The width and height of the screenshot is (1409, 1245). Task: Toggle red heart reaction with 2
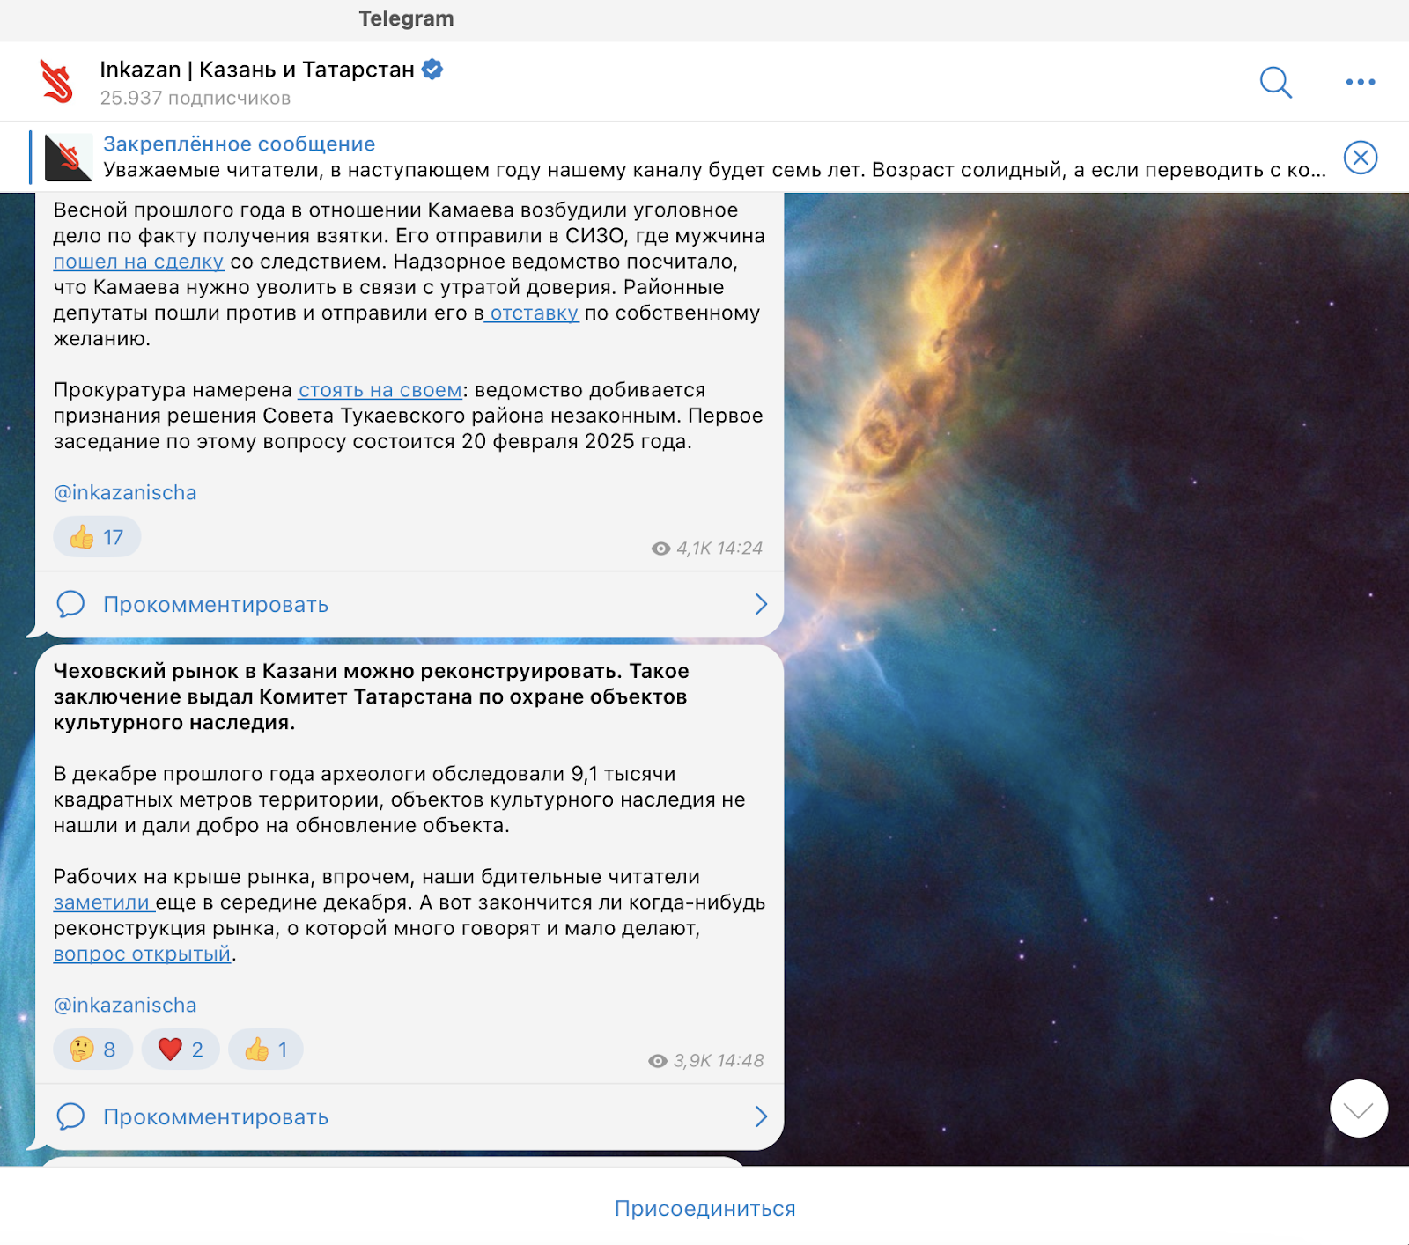click(x=181, y=1050)
